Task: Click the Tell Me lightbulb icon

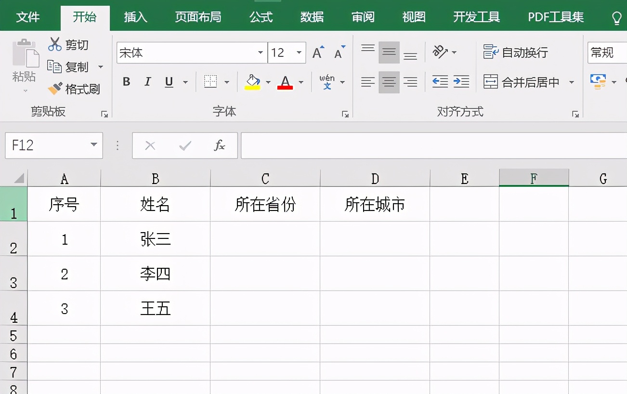Action: pyautogui.click(x=616, y=18)
